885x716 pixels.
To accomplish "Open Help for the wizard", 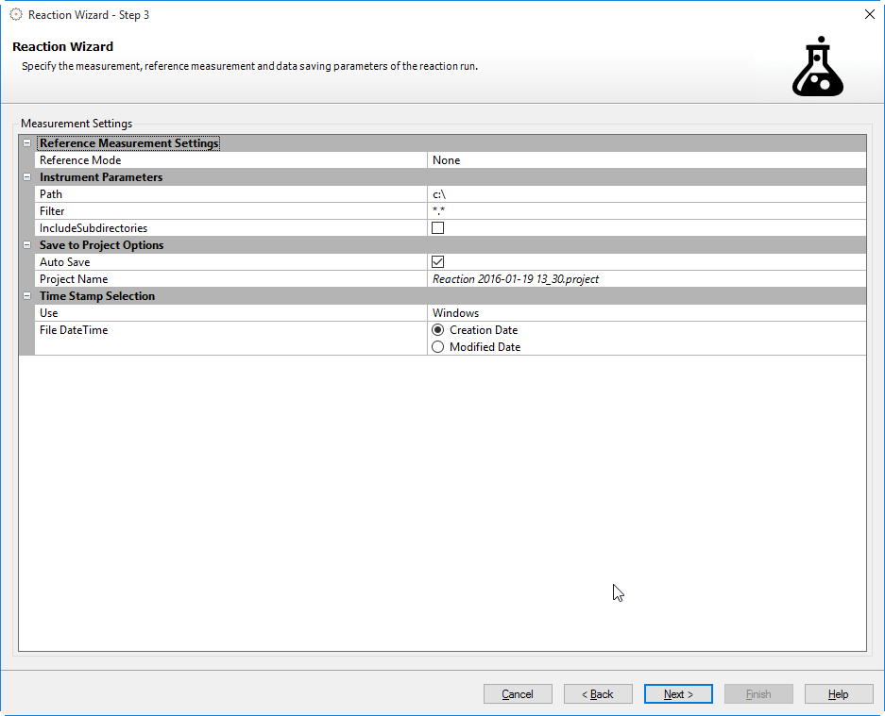I will (x=839, y=694).
